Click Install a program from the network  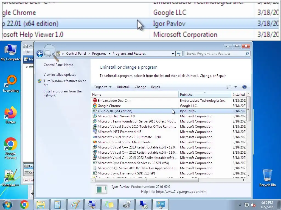coord(62,93)
